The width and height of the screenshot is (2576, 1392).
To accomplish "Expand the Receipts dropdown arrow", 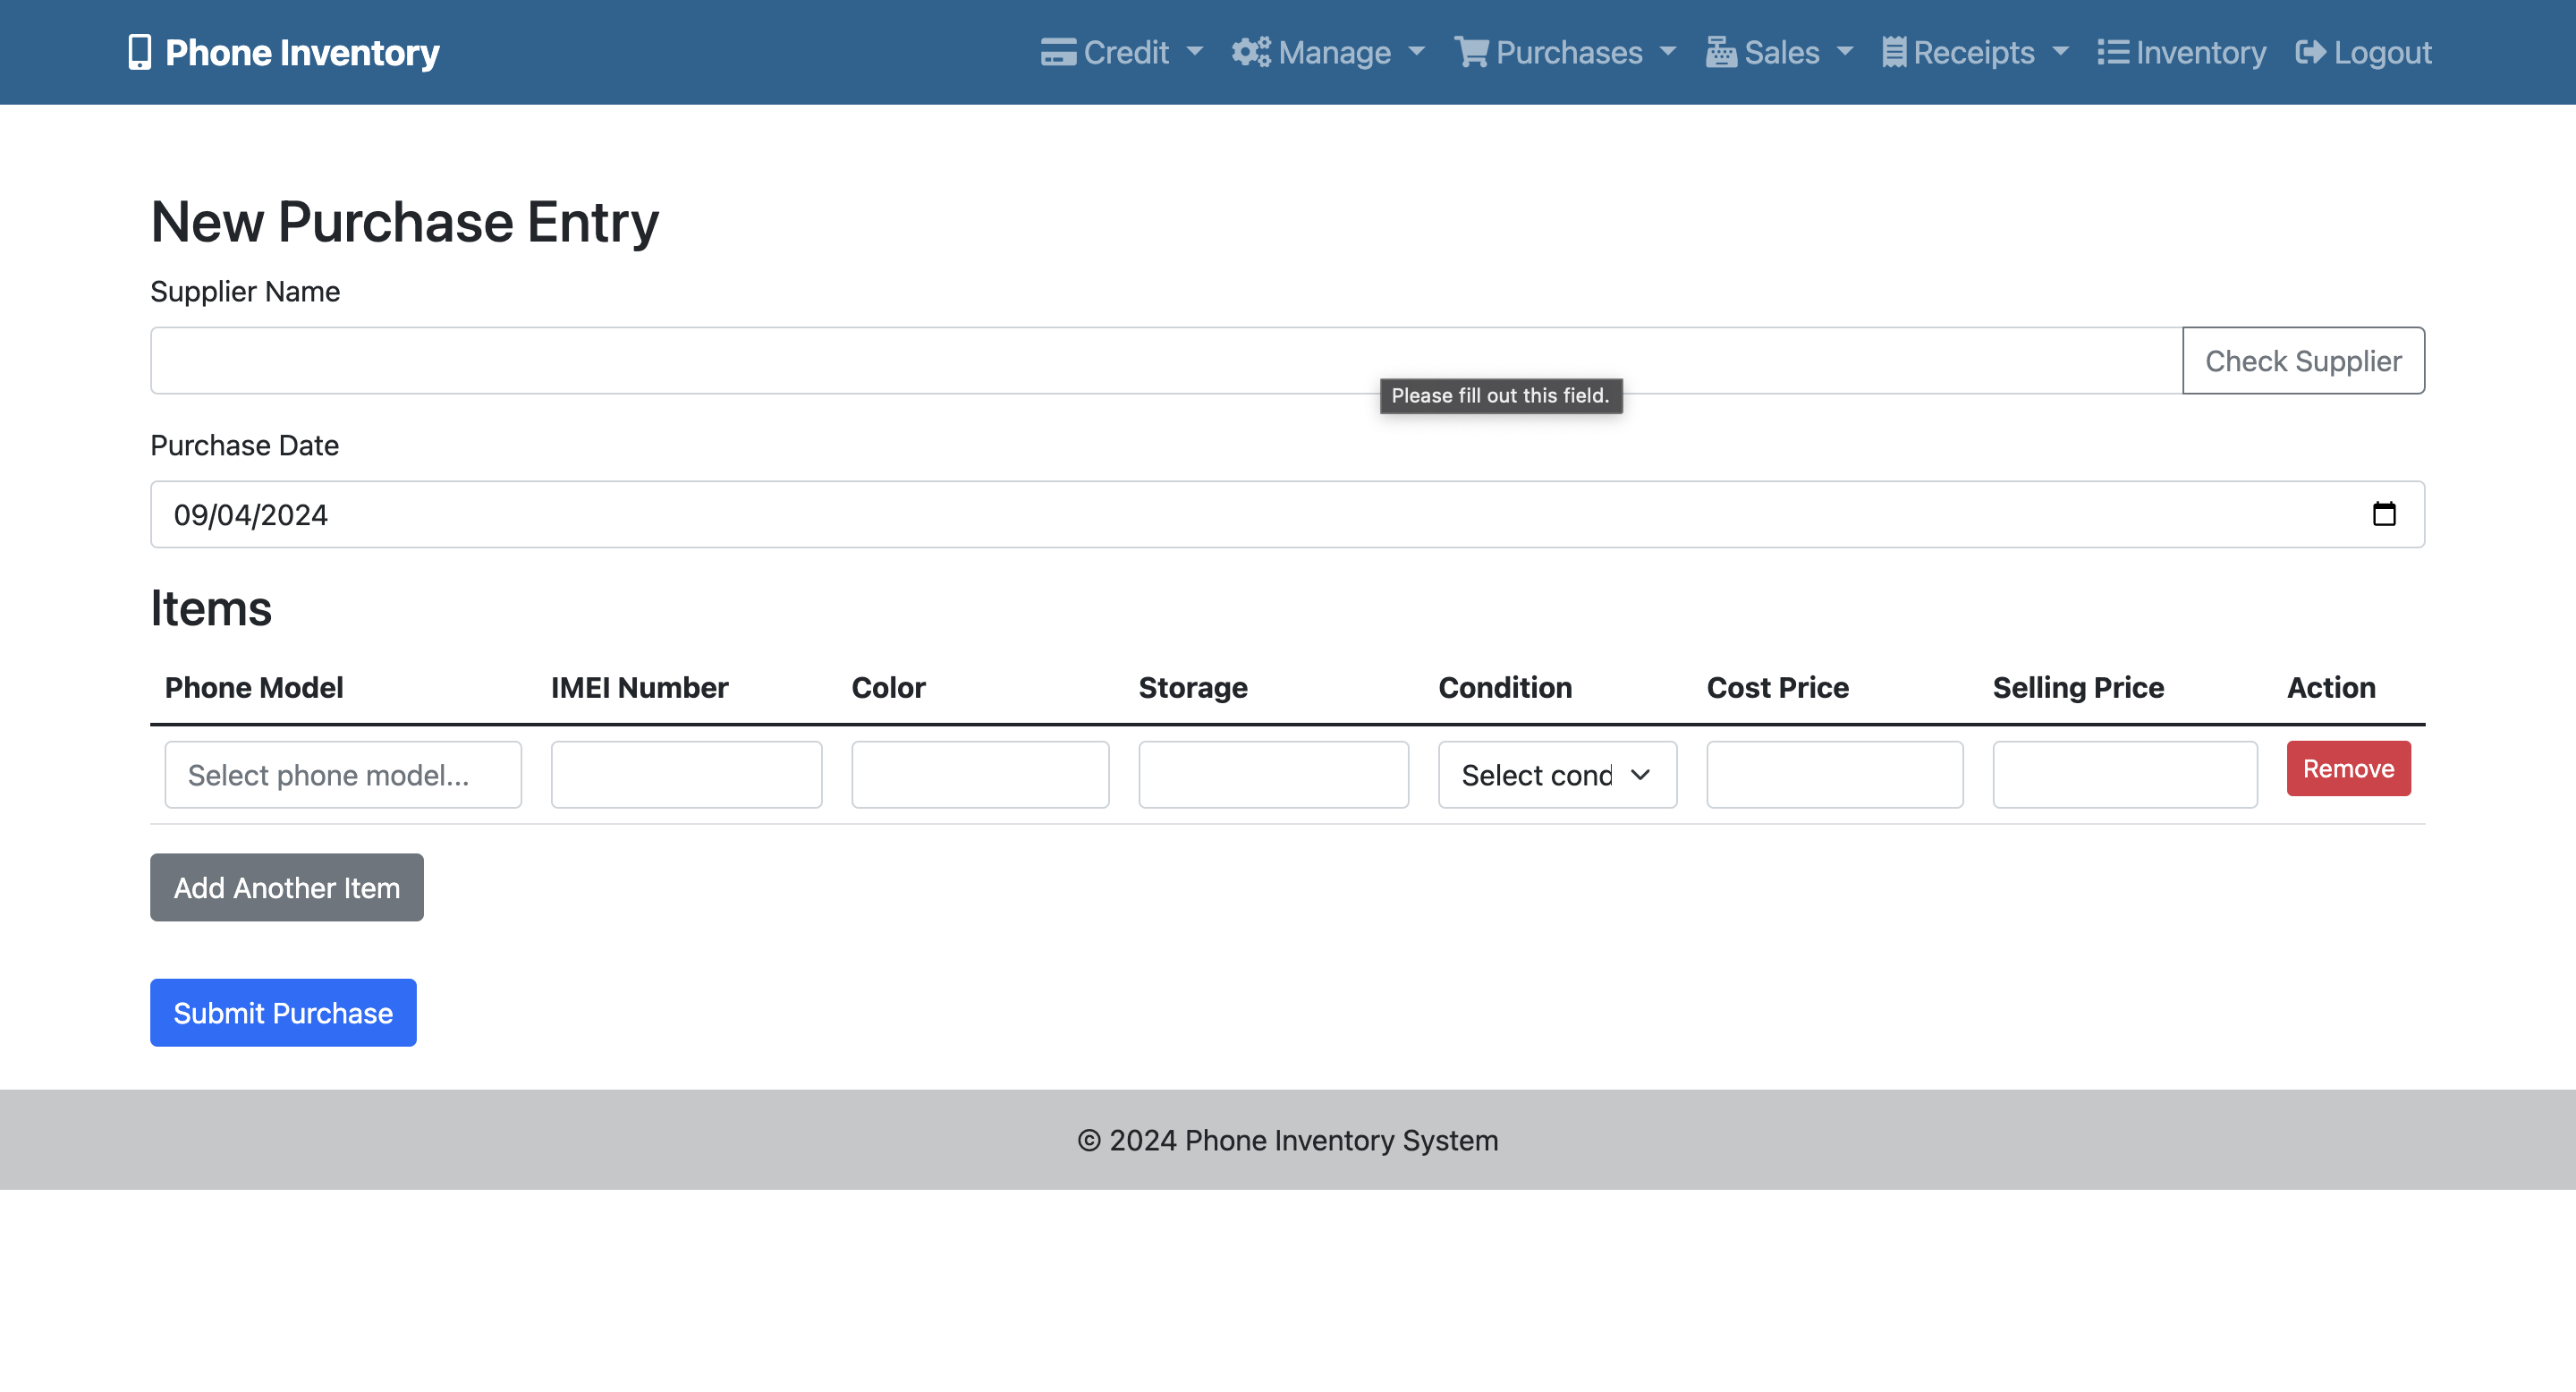I will point(2060,51).
